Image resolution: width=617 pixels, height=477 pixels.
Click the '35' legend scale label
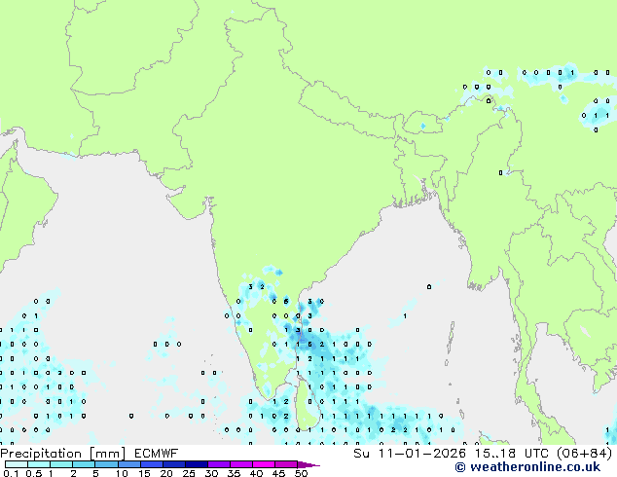pos(234,473)
